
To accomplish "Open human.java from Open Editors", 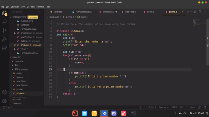I will coord(27,21).
